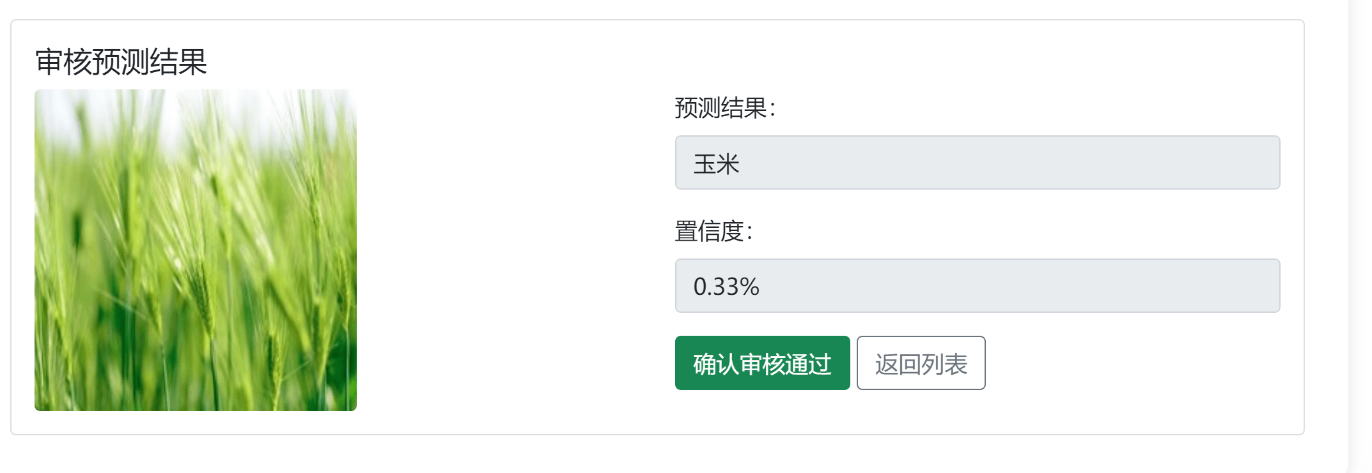Click the 置信度: label
The width and height of the screenshot is (1372, 473).
(713, 231)
